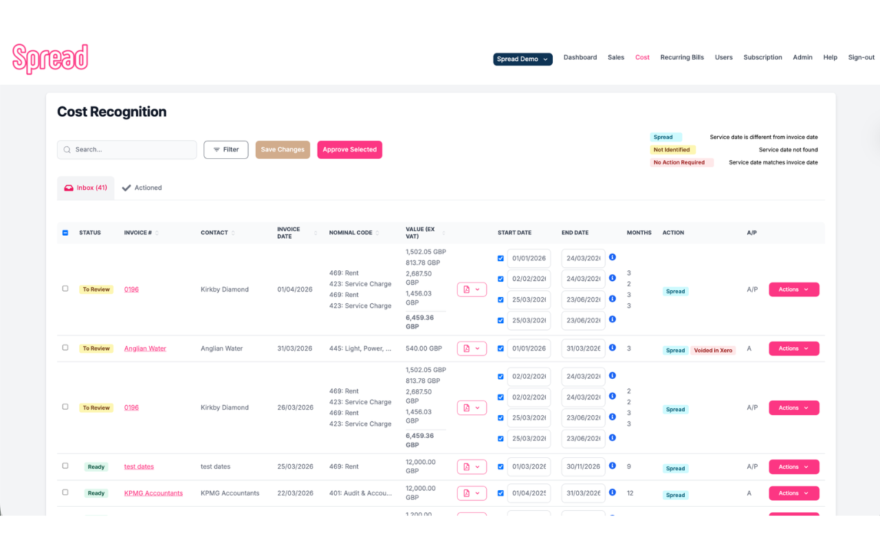Click the Inbox tray icon
880x550 pixels.
69,187
